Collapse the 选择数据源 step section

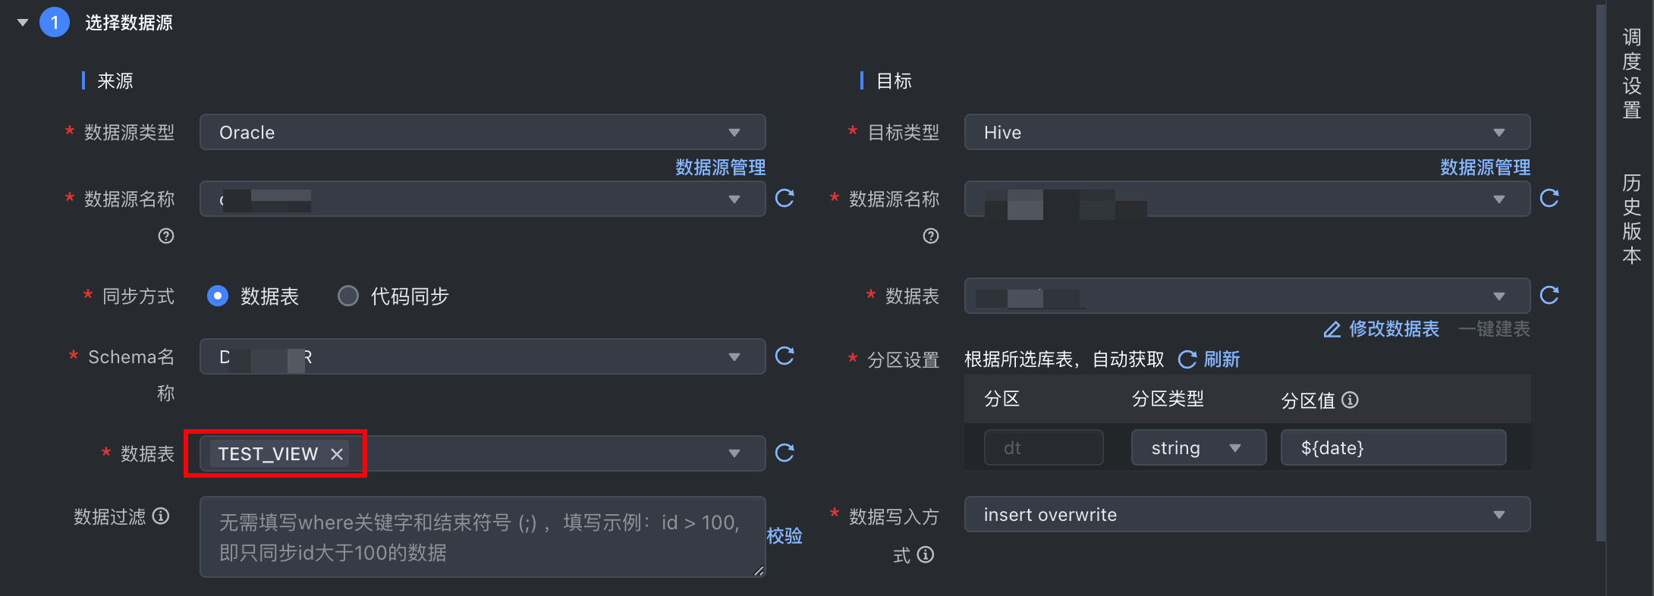tap(23, 23)
